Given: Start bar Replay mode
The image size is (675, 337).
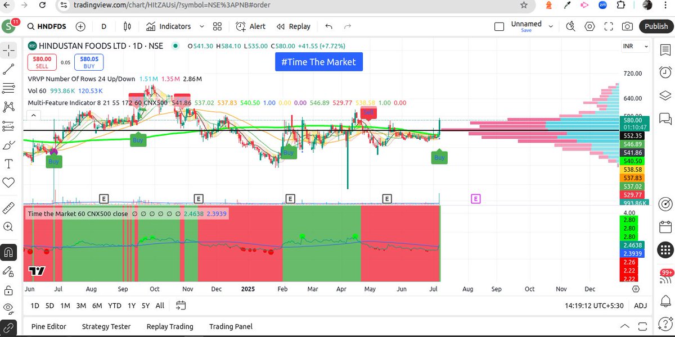Looking at the screenshot, I should point(294,26).
